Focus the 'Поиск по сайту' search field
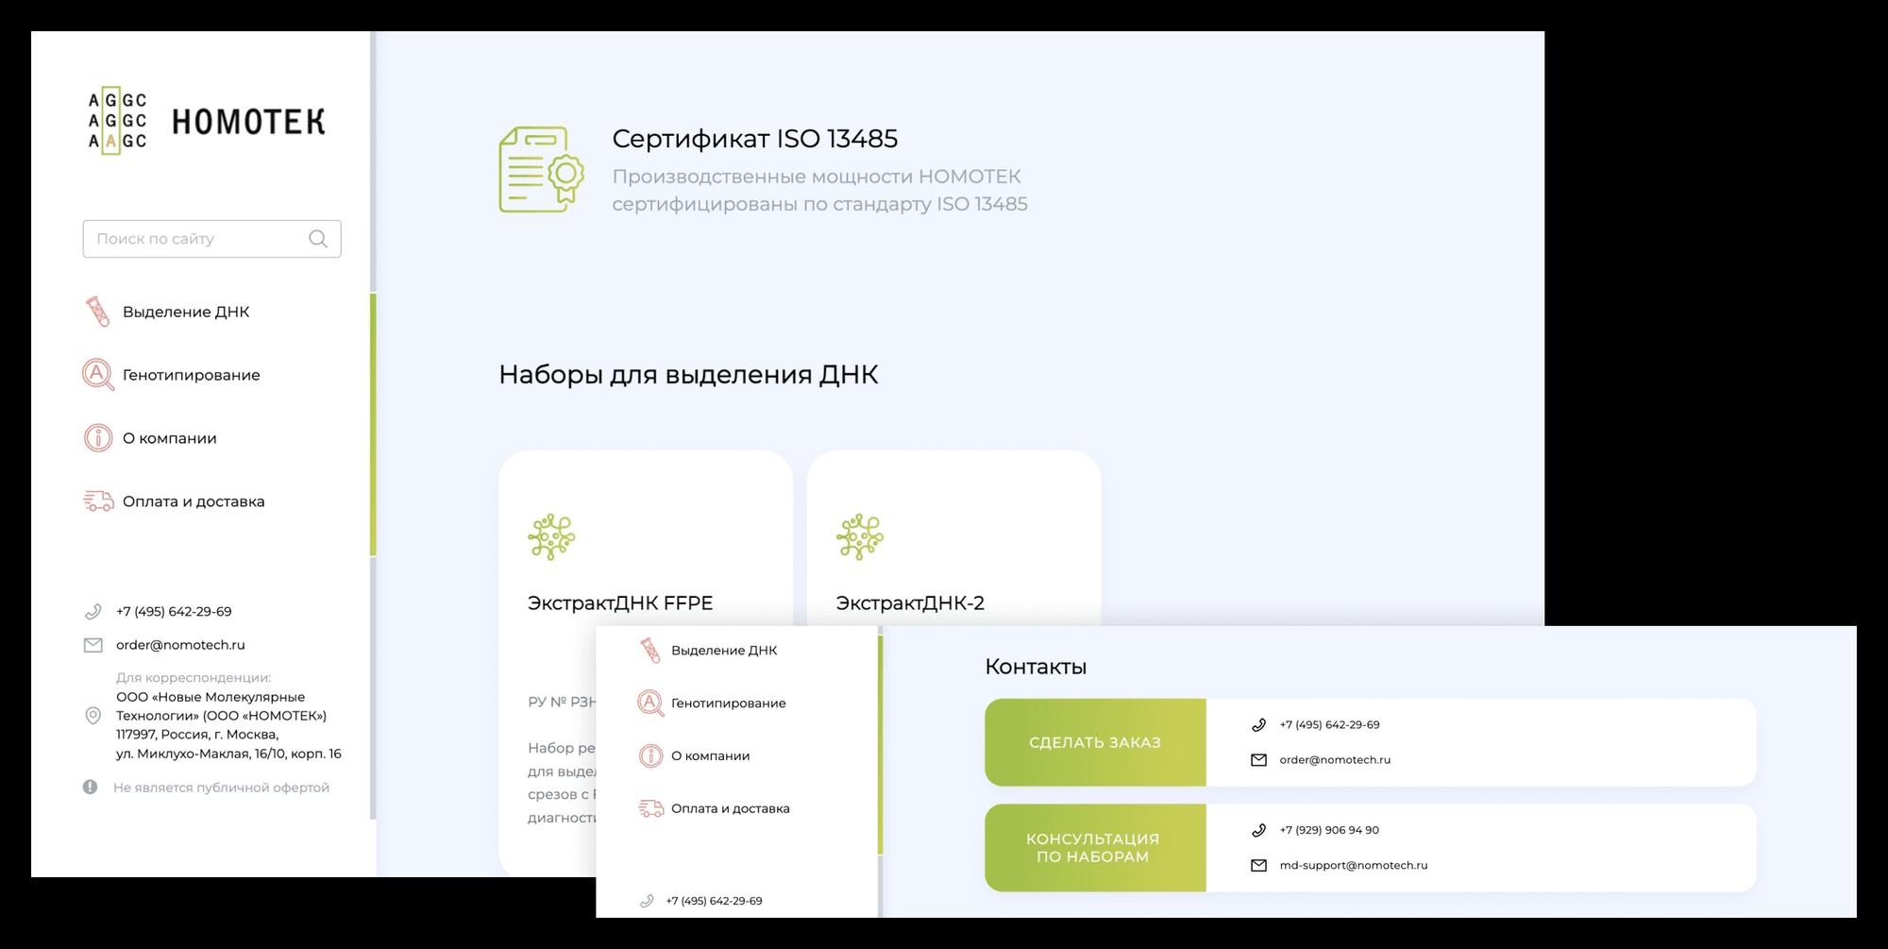 tap(211, 239)
